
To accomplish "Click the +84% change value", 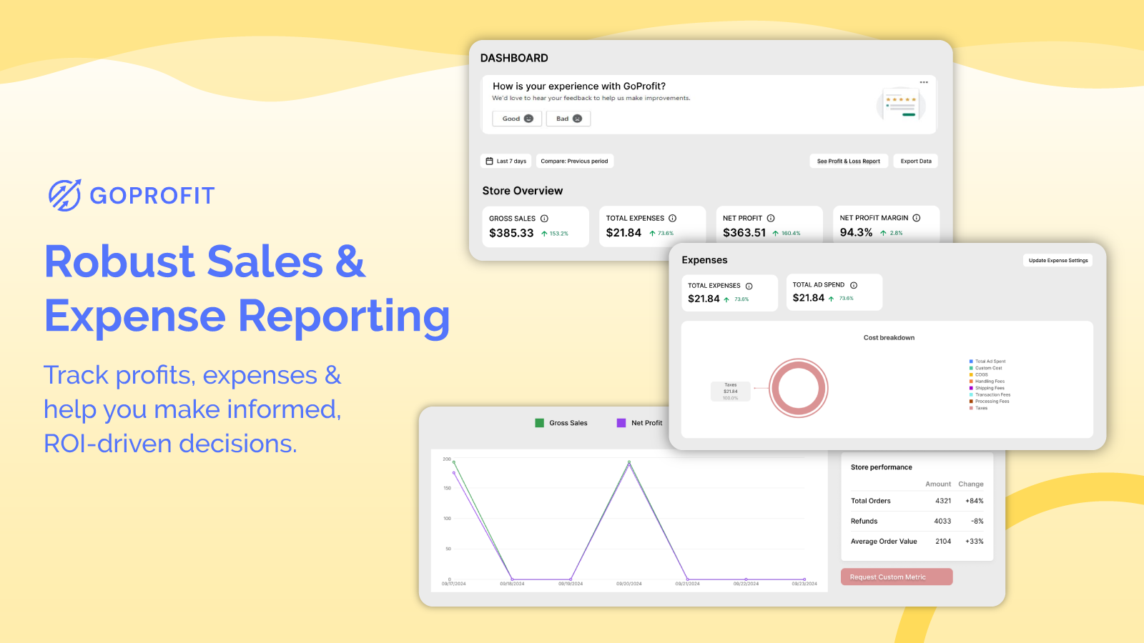I will click(x=975, y=501).
